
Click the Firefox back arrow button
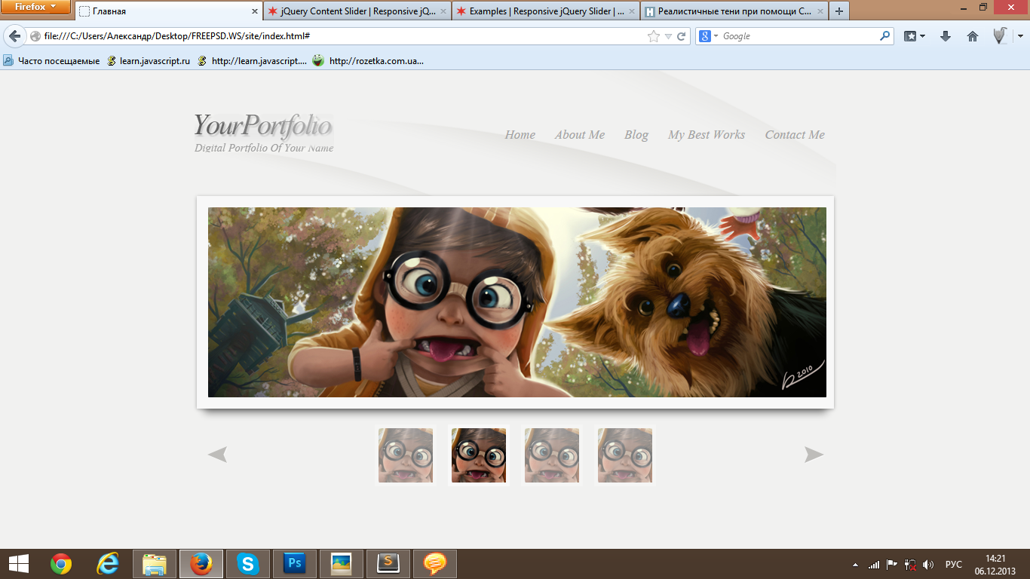(14, 36)
